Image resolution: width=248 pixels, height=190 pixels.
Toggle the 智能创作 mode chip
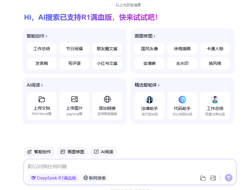tap(39, 151)
